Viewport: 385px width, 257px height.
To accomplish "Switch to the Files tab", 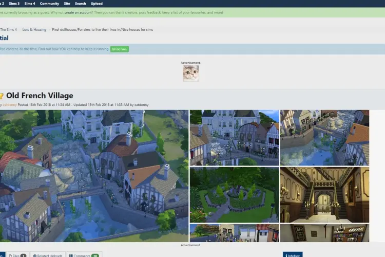I will pos(17,255).
